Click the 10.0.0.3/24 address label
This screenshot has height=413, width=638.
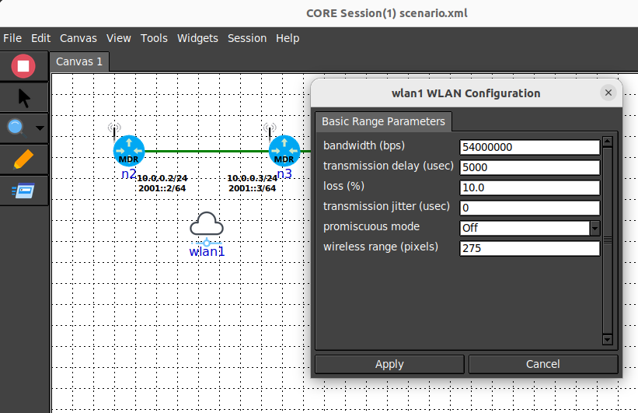pyautogui.click(x=253, y=178)
